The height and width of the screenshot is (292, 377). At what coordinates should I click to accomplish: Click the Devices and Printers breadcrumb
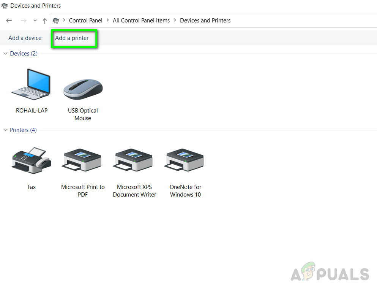205,21
